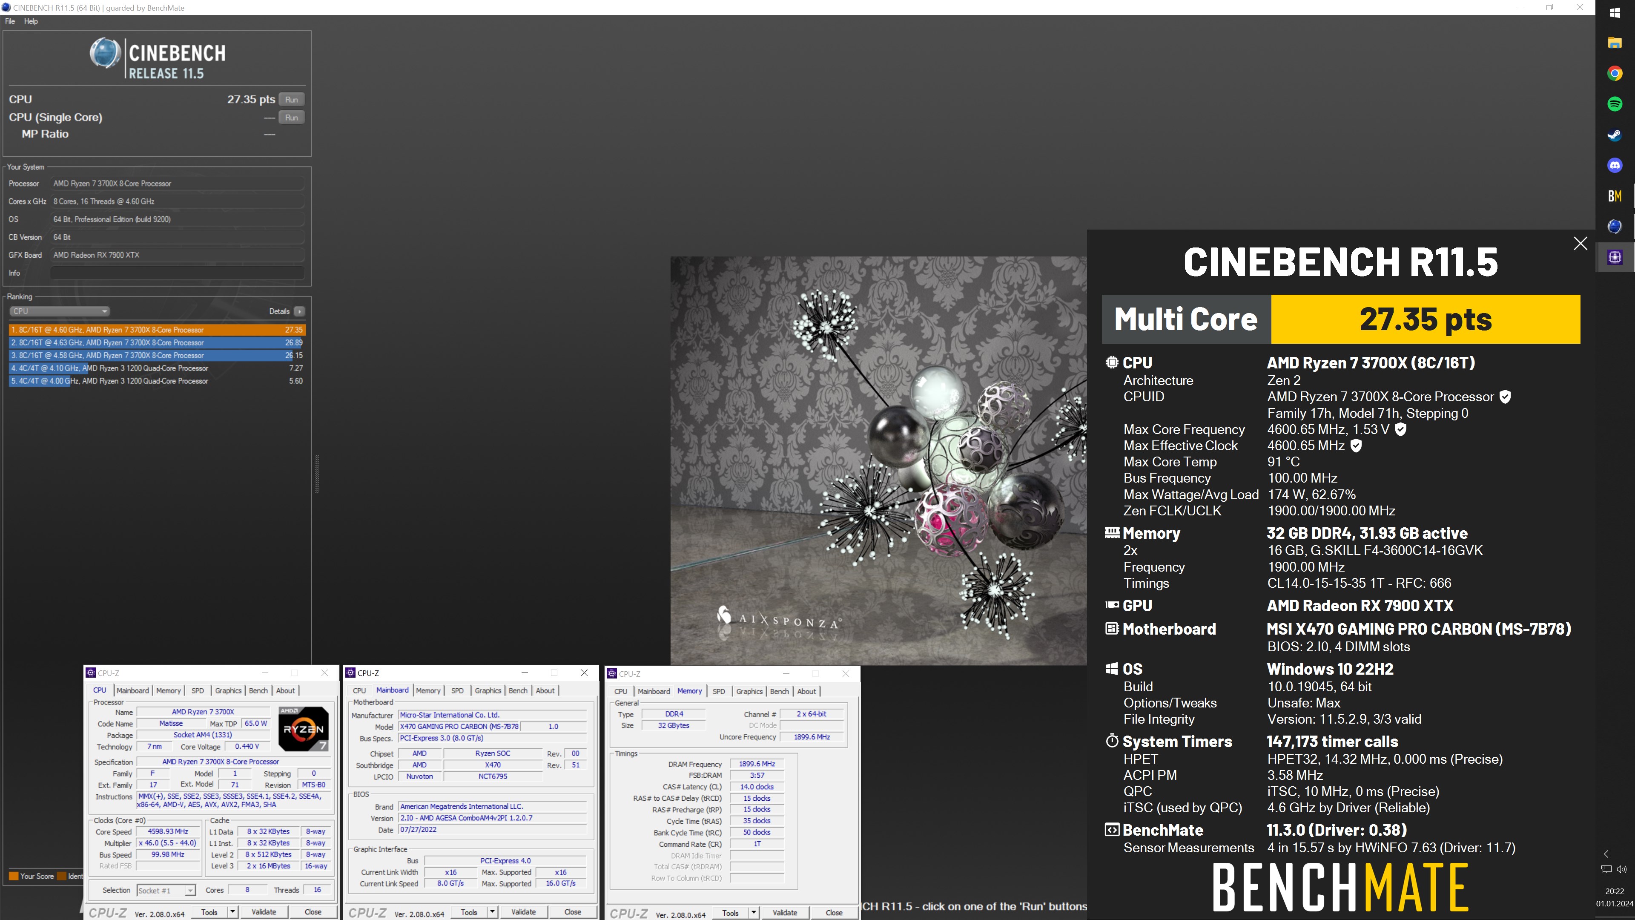Switch to Bench tab in left CPU-Z window
Viewport: 1635px width, 920px height.
click(x=258, y=690)
